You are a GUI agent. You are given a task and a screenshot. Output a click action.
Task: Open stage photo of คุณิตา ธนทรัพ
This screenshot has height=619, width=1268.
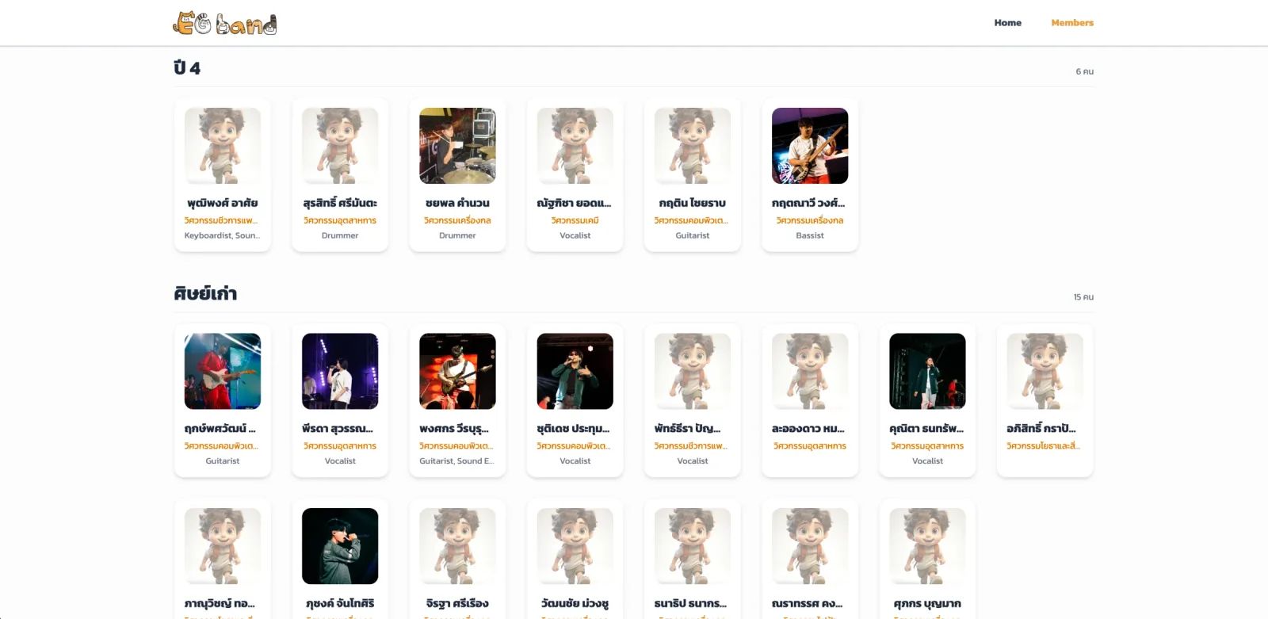[927, 371]
